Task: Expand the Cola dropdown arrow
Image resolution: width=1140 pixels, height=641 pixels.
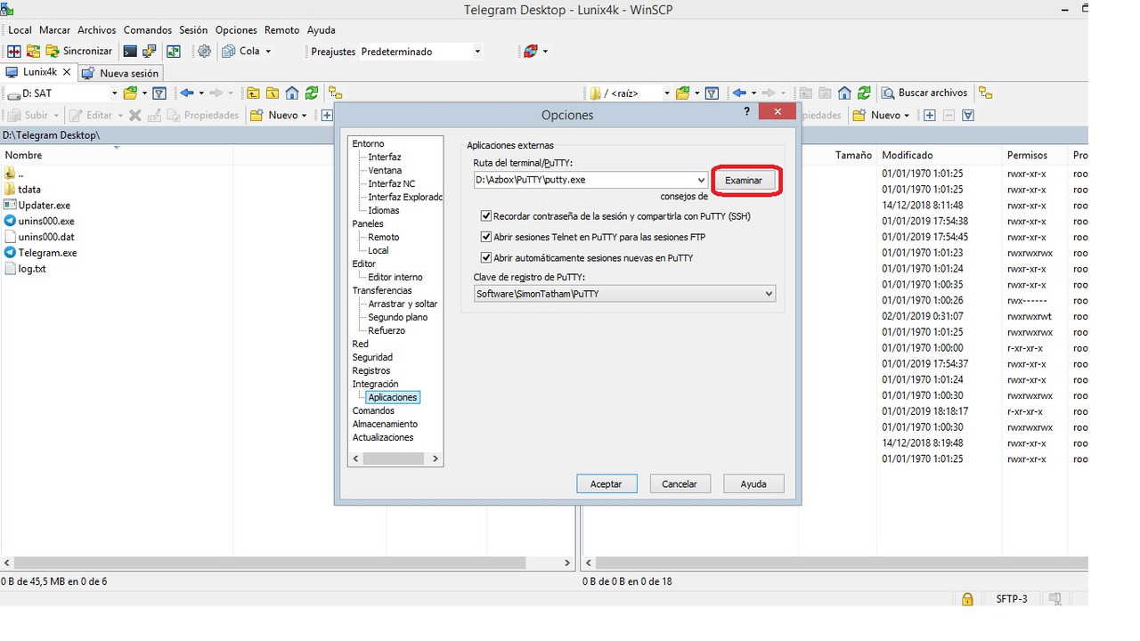Action: [x=268, y=52]
